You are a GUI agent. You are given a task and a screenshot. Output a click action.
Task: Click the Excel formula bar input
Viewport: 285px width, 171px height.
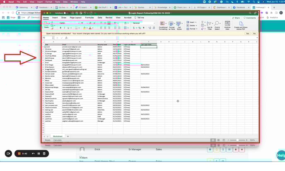(x=163, y=38)
